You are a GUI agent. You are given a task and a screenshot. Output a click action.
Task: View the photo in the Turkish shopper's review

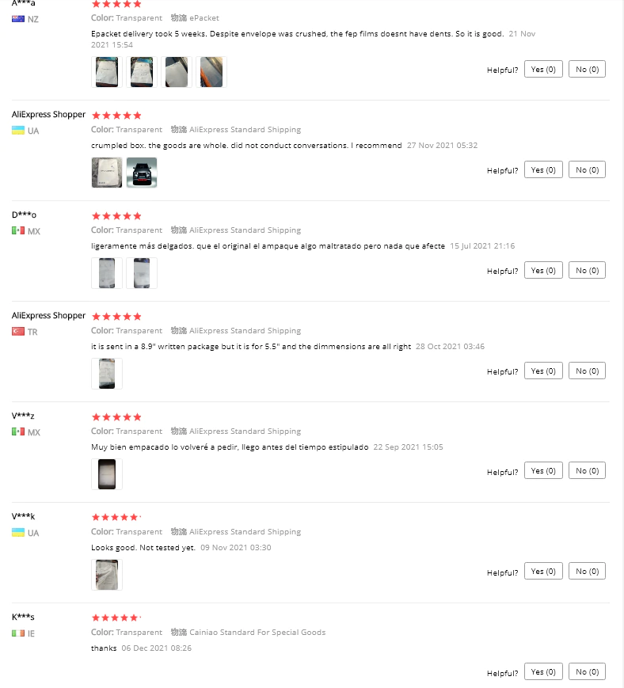tap(107, 374)
